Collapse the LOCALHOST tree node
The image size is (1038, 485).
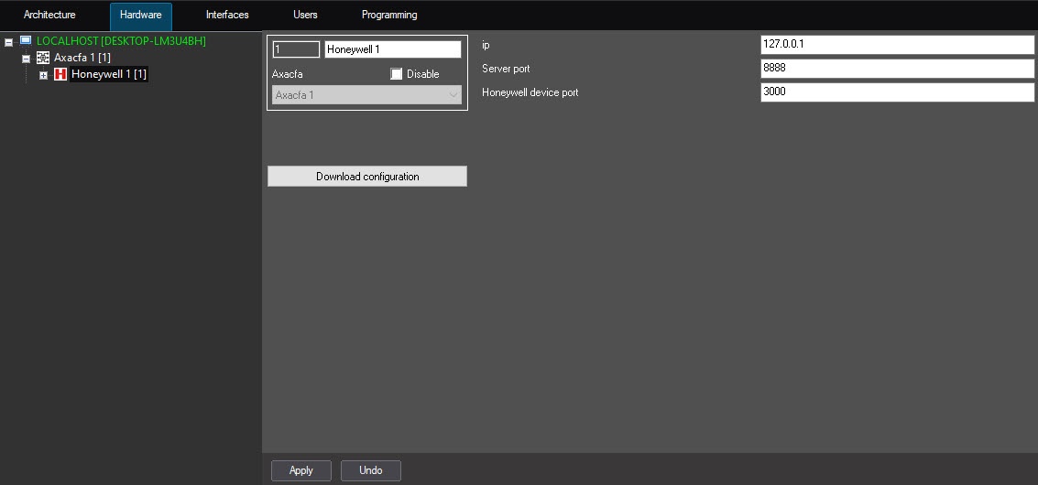8,42
